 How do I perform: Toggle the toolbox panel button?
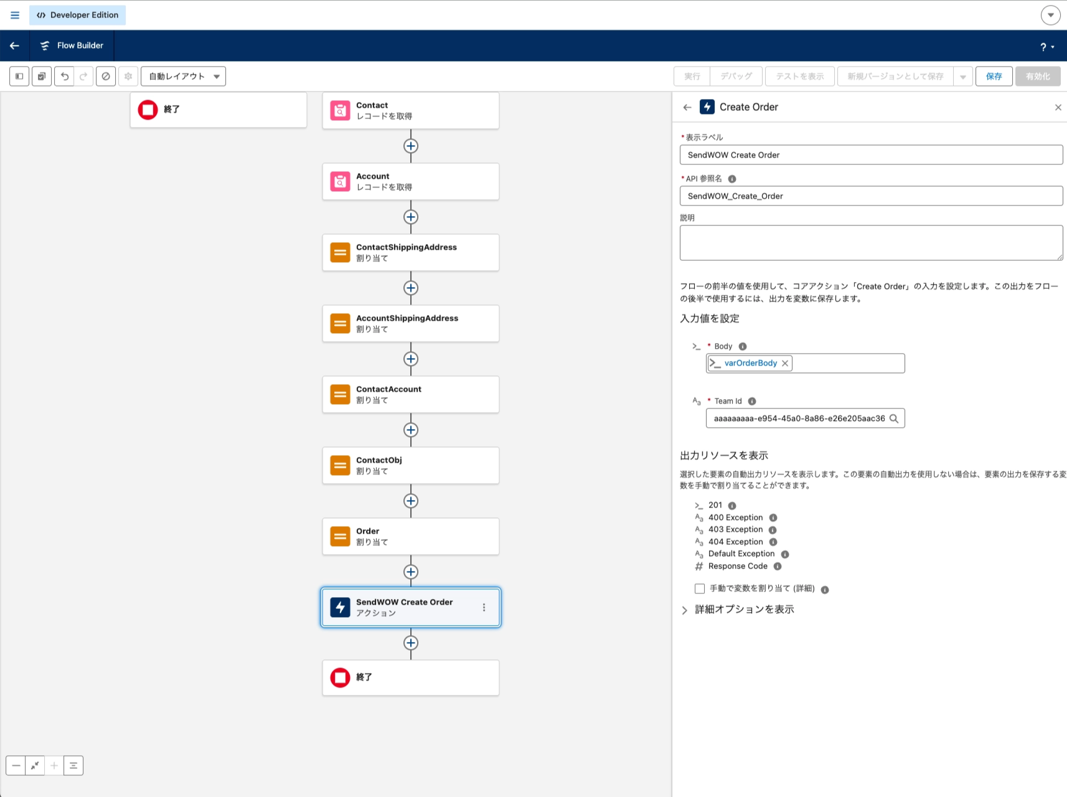pyautogui.click(x=19, y=76)
